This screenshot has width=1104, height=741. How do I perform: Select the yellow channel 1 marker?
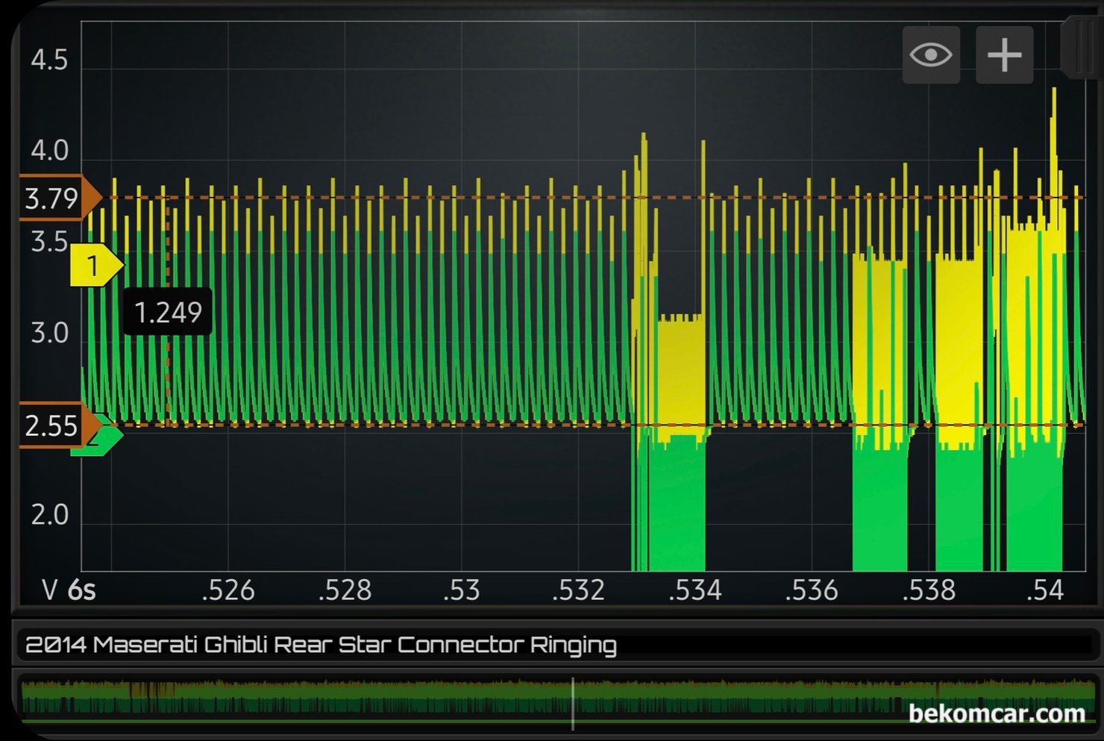click(95, 266)
